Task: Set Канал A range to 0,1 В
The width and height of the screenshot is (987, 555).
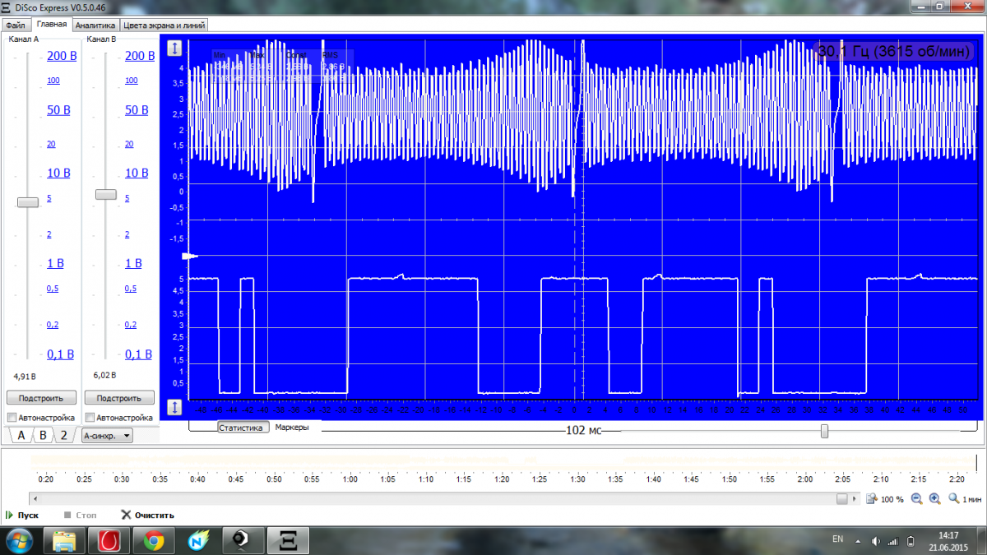Action: 60,355
